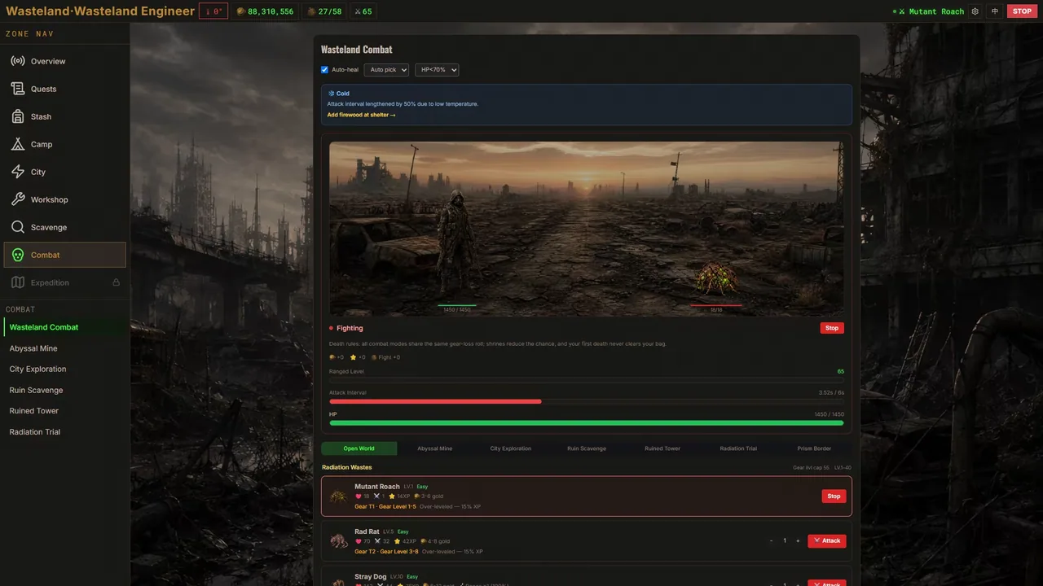Click the gold coin counter 88,310,556
Screen dimensions: 1043x586
click(265, 11)
